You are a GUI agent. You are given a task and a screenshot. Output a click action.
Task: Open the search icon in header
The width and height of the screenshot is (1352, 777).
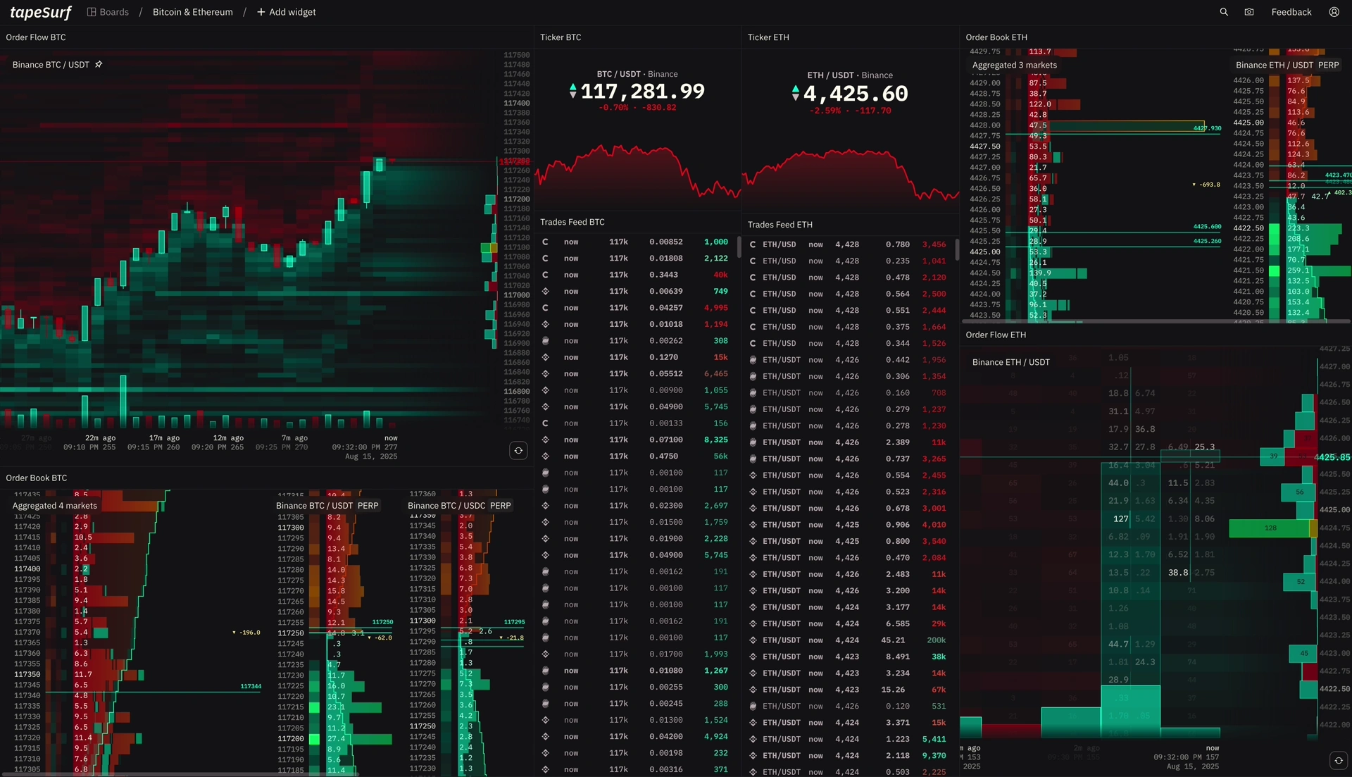coord(1224,12)
